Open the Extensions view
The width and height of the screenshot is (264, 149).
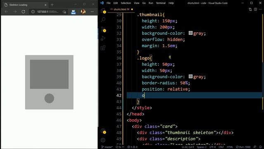tap(103, 48)
